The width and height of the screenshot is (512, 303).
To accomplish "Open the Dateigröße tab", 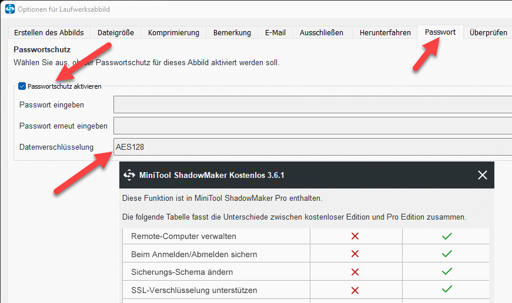I will pos(116,33).
